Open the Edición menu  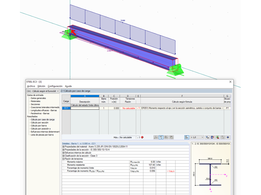click(41, 86)
